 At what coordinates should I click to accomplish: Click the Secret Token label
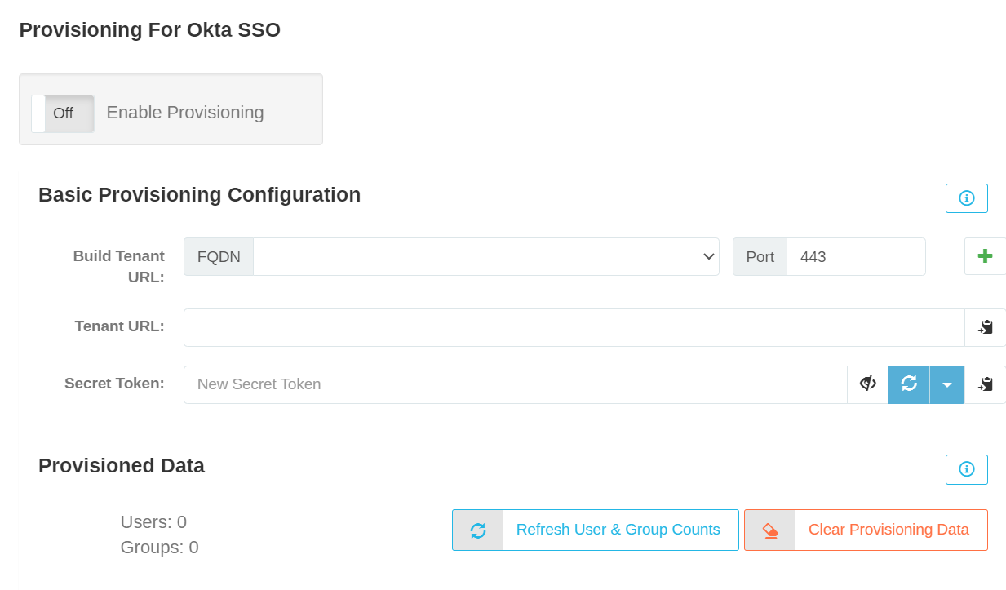tap(114, 384)
